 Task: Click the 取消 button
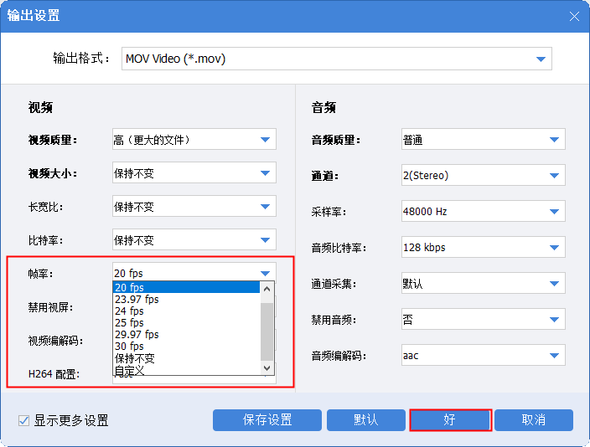[534, 420]
